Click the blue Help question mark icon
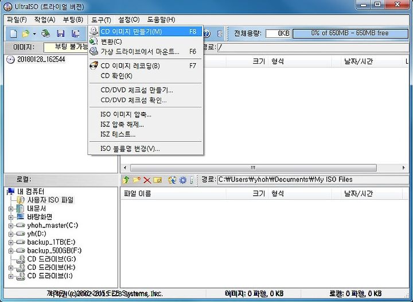Image resolution: width=413 pixels, height=302 pixels. coord(206,33)
